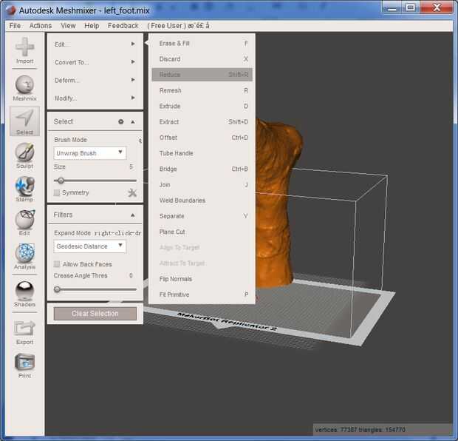Click the Clear Selection button

[95, 314]
